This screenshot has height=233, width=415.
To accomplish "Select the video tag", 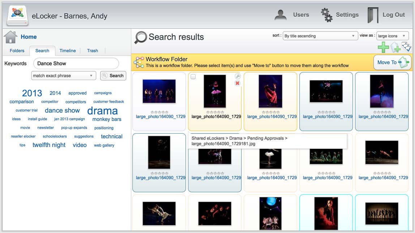I will tap(80, 145).
